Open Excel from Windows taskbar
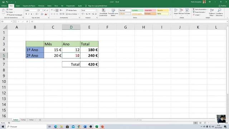 coord(97,126)
